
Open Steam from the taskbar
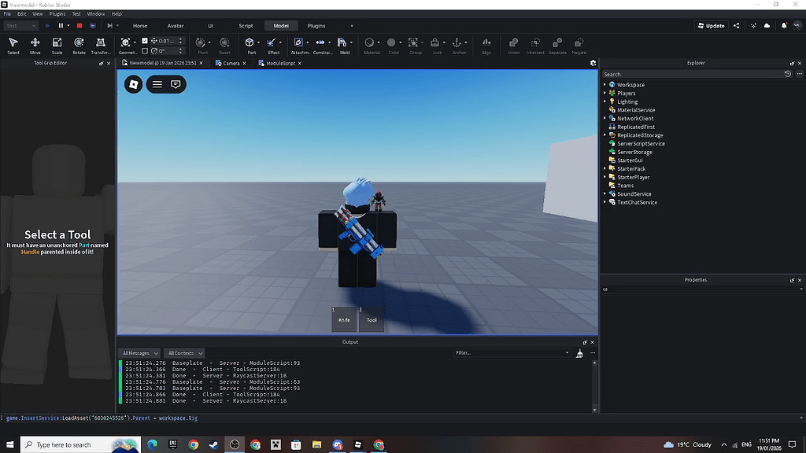click(x=214, y=445)
